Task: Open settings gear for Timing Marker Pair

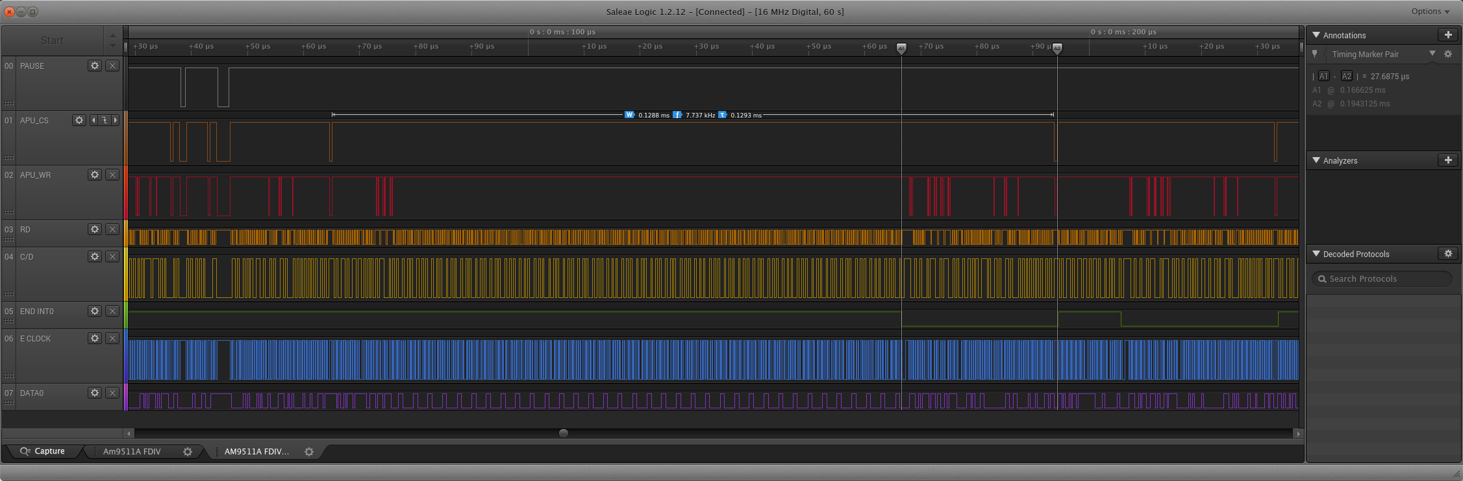Action: (x=1447, y=55)
